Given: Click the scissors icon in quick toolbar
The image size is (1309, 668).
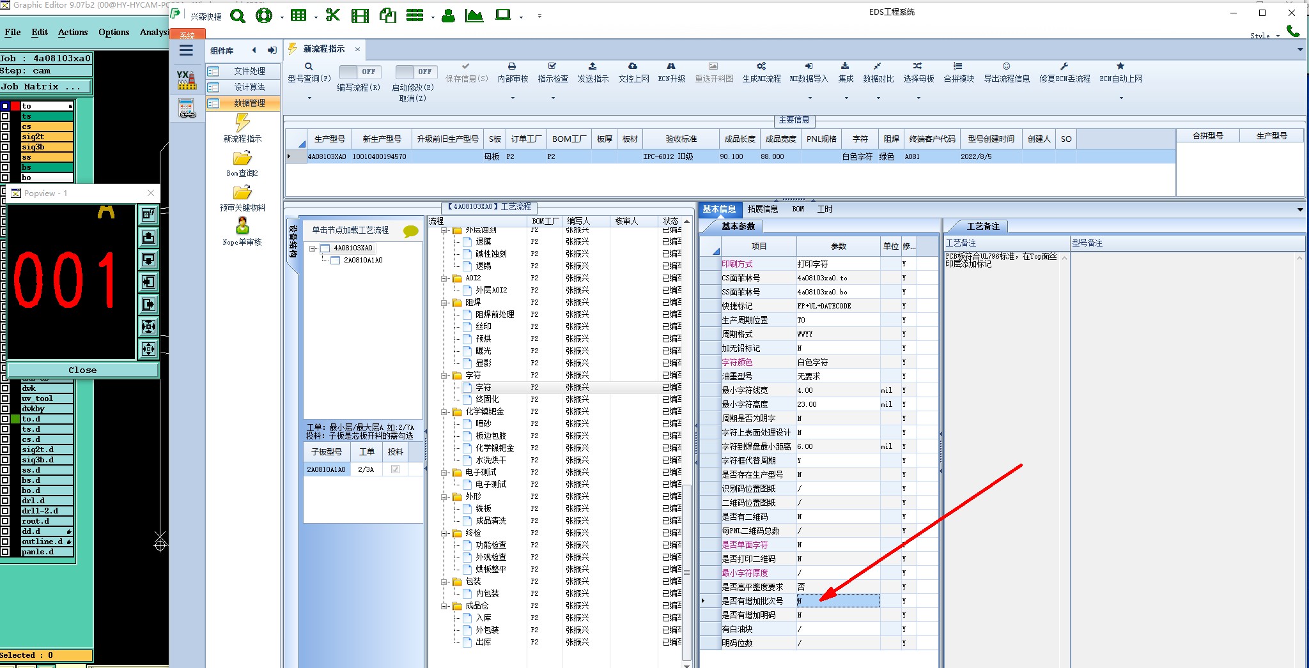Looking at the screenshot, I should coord(332,15).
